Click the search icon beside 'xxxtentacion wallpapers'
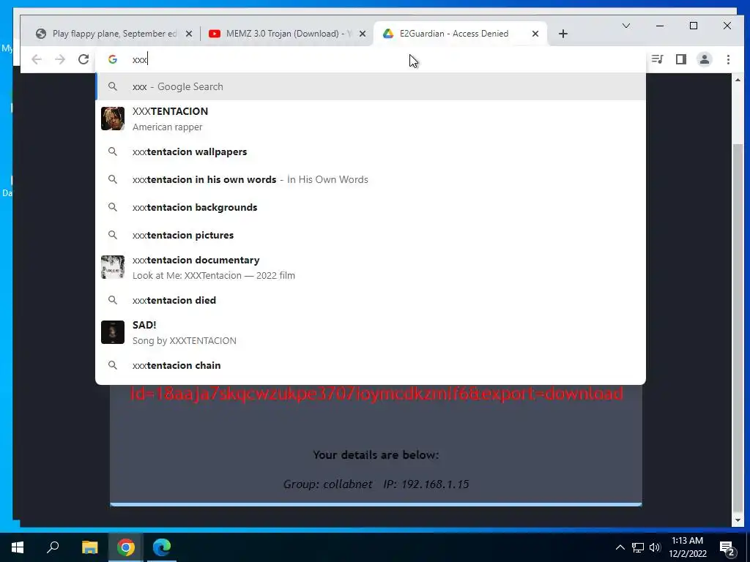 pos(112,151)
